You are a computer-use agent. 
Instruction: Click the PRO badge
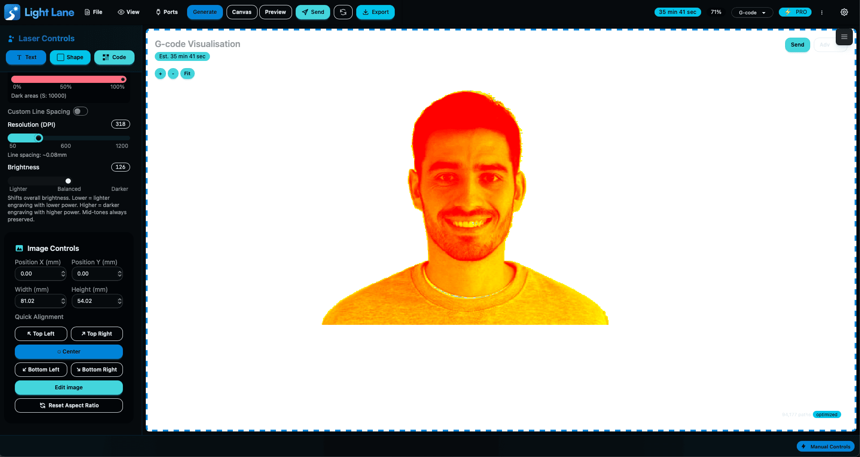pyautogui.click(x=795, y=12)
